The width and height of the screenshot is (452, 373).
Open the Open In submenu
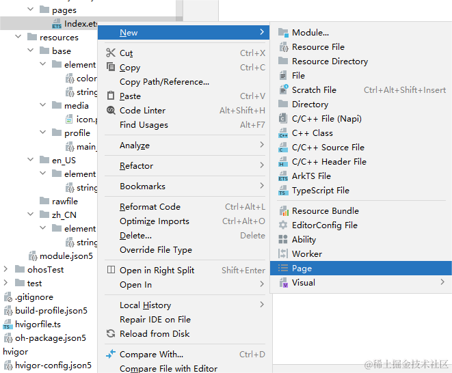tap(185, 285)
